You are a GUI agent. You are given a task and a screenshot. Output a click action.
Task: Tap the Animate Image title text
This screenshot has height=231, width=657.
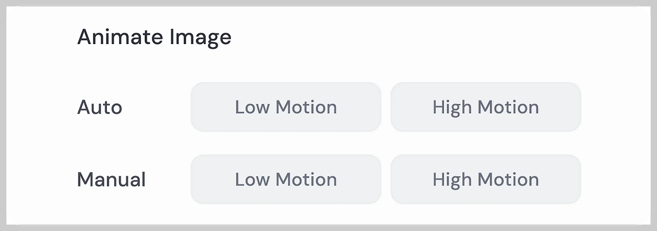154,37
